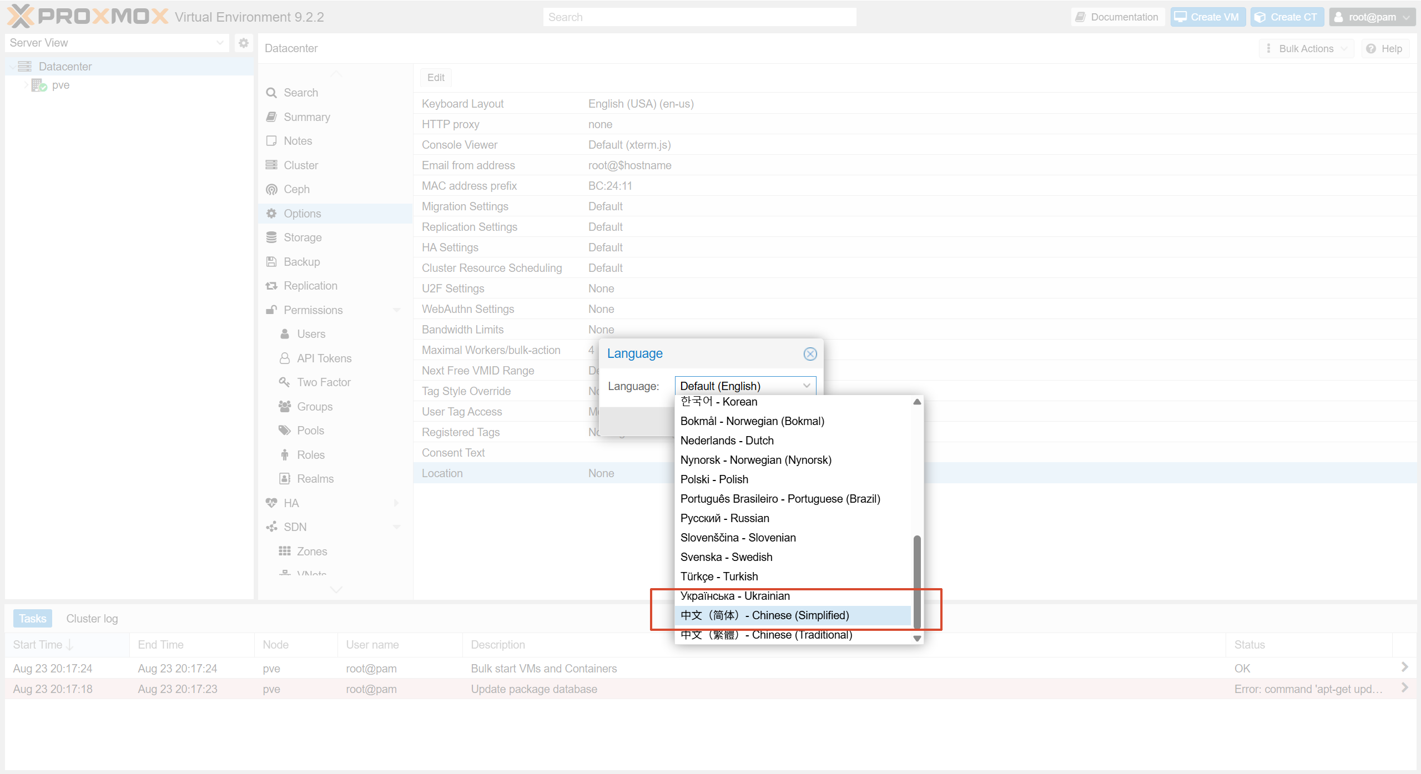Select Polski - Polish language

click(793, 479)
